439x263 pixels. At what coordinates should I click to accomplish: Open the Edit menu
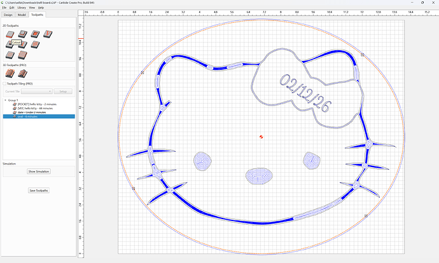pos(12,8)
